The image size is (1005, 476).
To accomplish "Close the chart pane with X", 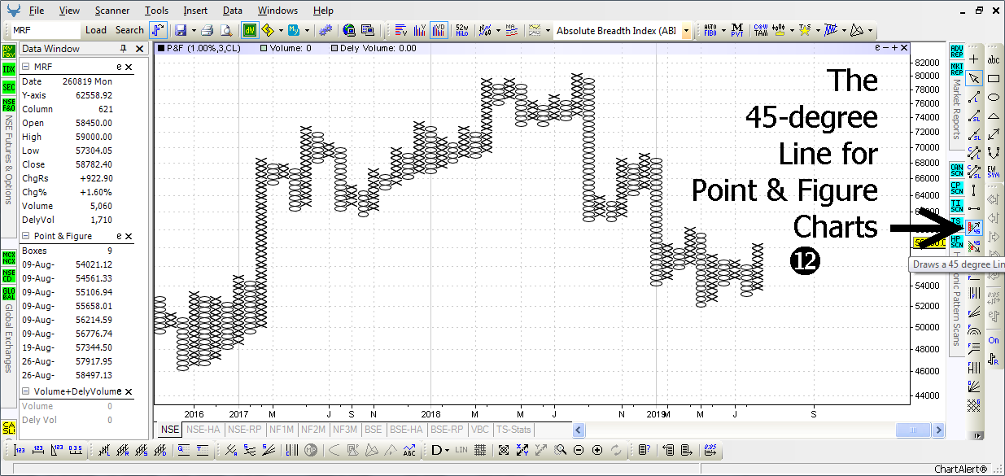I will 903,48.
